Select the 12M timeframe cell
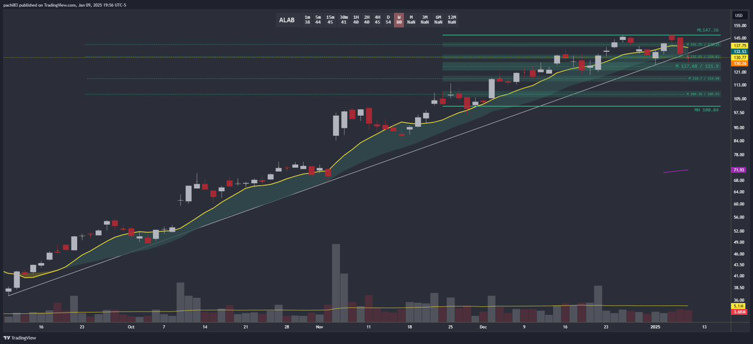This screenshot has height=344, width=753. pyautogui.click(x=452, y=20)
